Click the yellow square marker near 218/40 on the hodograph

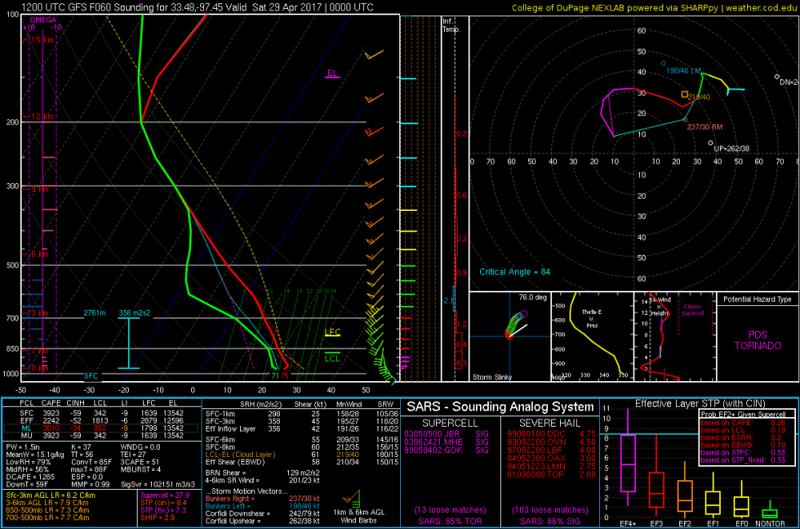pyautogui.click(x=685, y=95)
